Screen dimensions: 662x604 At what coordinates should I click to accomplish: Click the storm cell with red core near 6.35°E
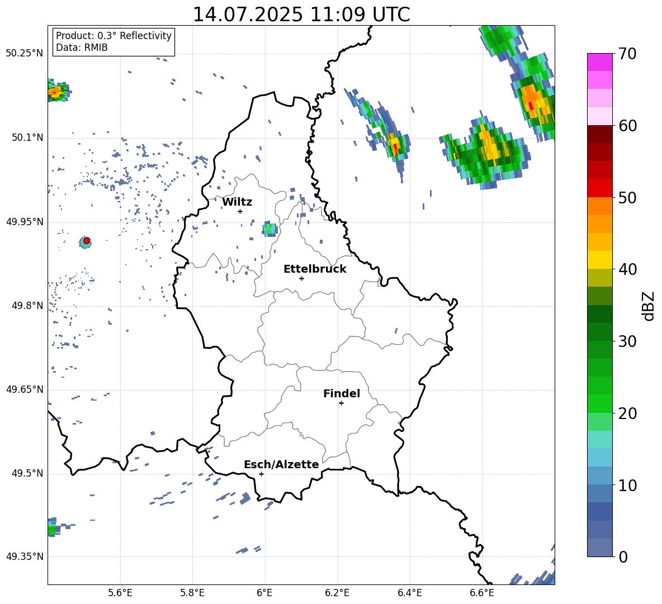395,145
